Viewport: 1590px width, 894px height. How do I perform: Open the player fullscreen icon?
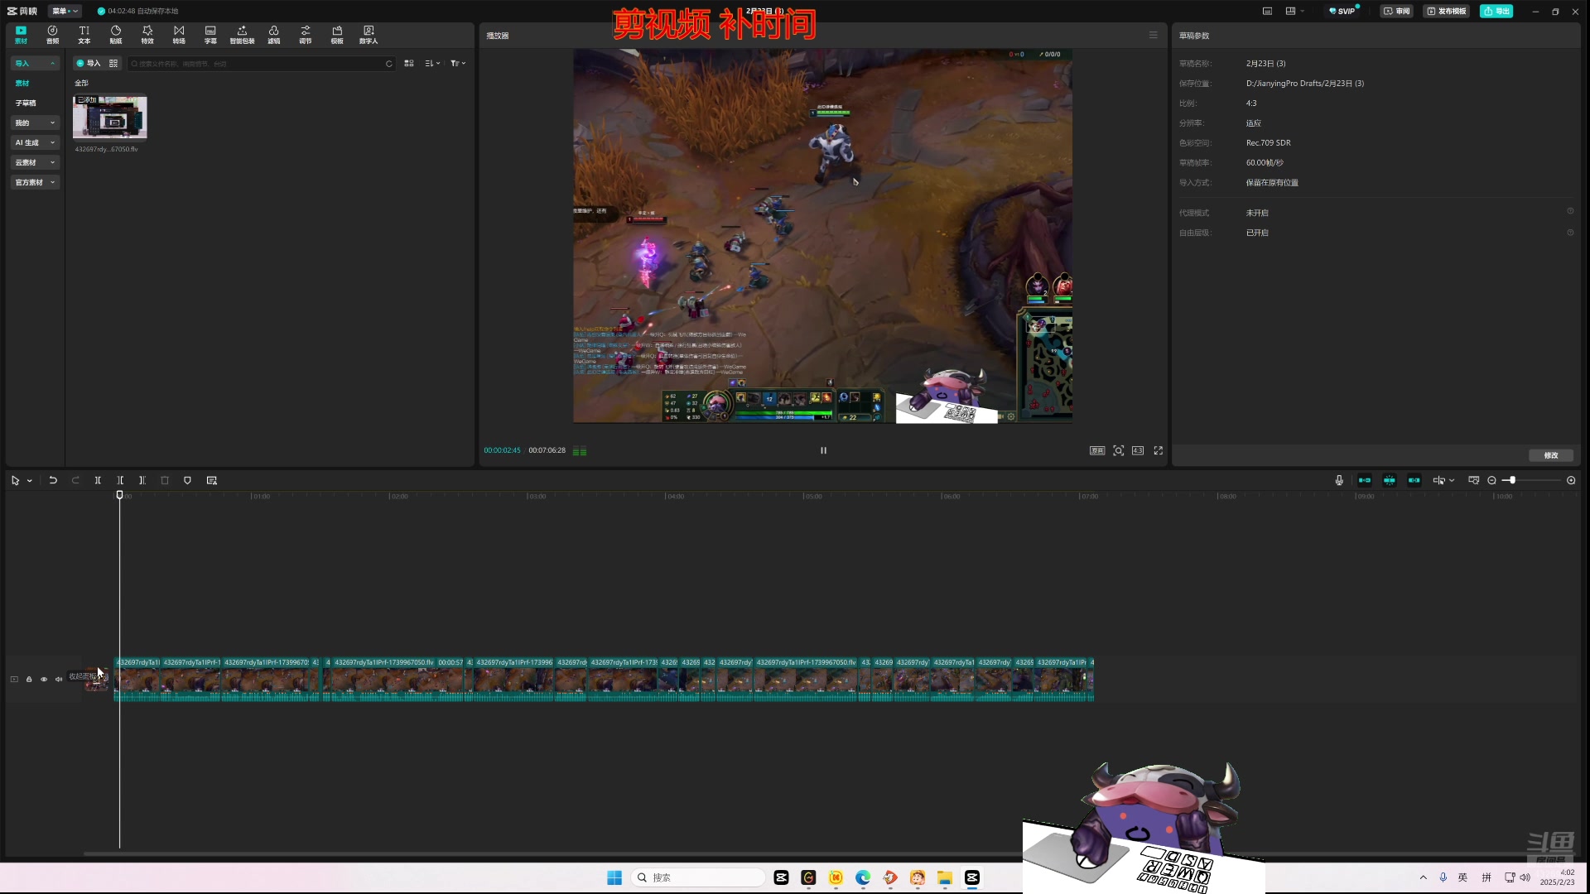click(1159, 450)
